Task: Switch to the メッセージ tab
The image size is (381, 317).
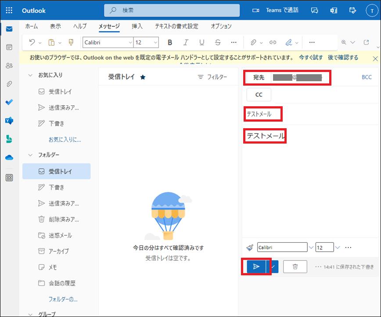Action: (109, 26)
